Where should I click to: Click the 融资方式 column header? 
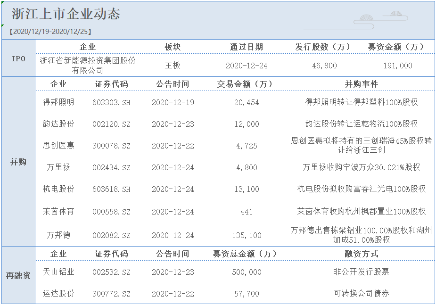point(362,254)
